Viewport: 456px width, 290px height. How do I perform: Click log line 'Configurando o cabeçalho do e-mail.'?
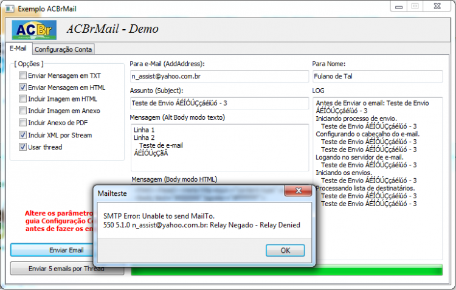(368, 134)
